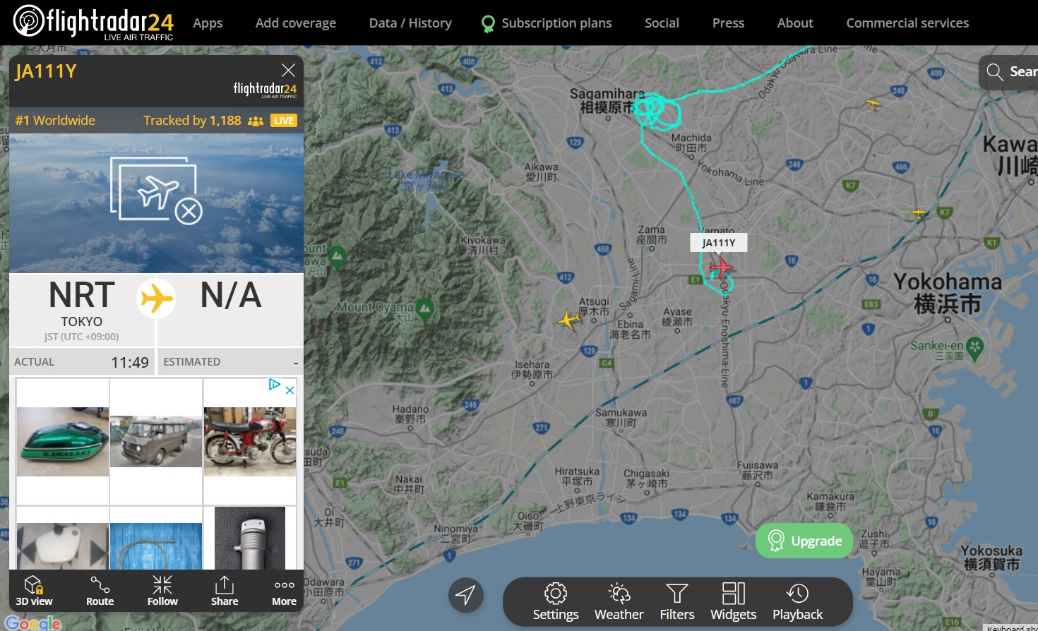1038x631 pixels.
Task: Open the Flightradar24 logo home link
Action: pyautogui.click(x=93, y=23)
